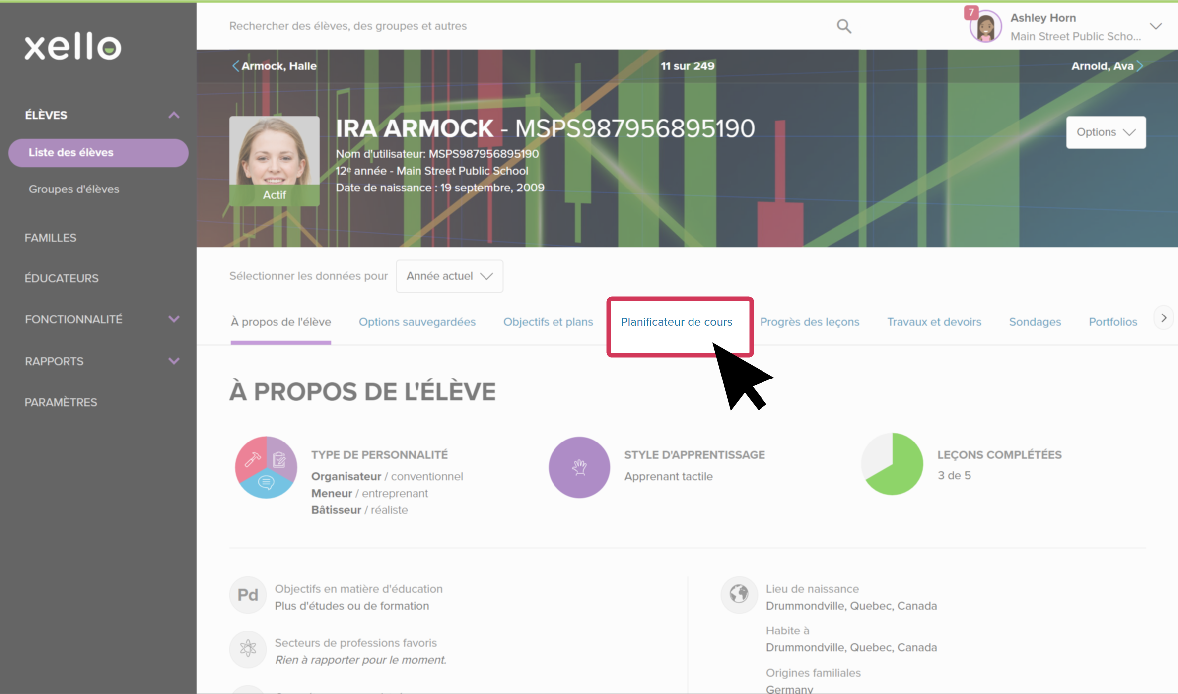This screenshot has height=694, width=1178.
Task: Switch to the Planificateur de cours tab
Action: 676,322
